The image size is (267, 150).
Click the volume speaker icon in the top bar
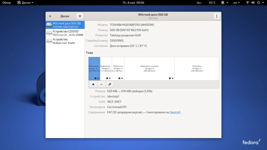coord(253,3)
